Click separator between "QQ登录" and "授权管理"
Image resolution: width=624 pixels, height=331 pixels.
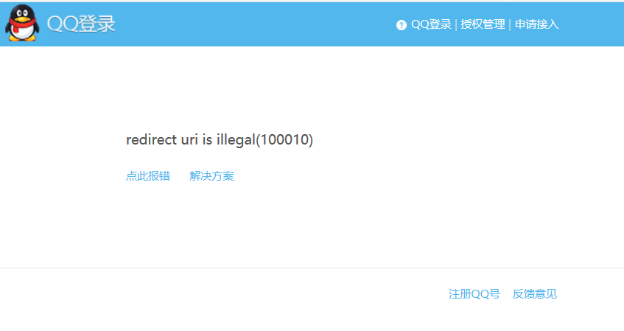point(456,24)
